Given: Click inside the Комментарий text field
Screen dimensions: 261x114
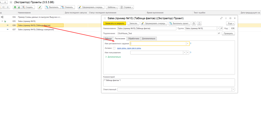Looking at the screenshot, I should tap(168, 82).
